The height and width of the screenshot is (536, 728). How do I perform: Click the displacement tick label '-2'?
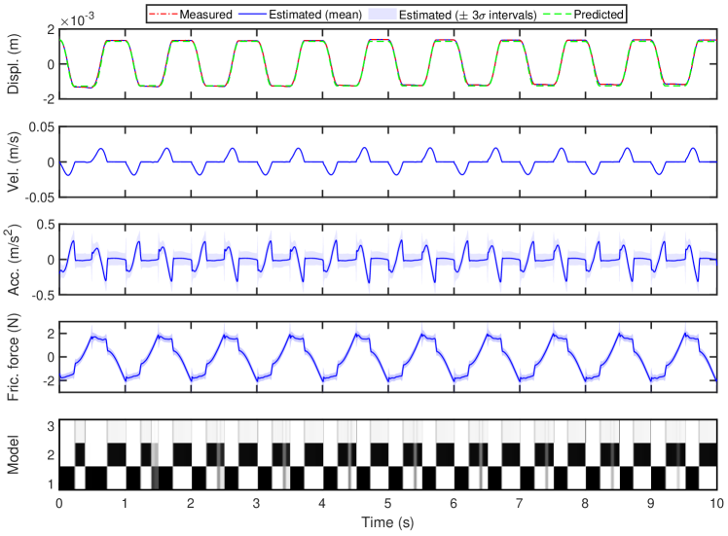click(49, 99)
